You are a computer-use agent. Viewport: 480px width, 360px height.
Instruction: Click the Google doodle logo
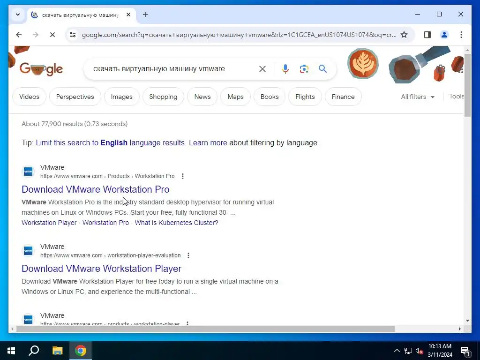point(41,69)
